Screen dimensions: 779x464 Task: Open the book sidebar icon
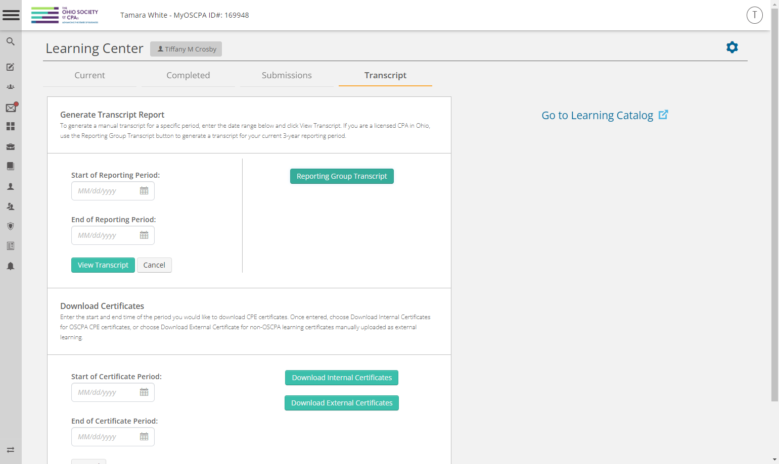[x=10, y=166]
